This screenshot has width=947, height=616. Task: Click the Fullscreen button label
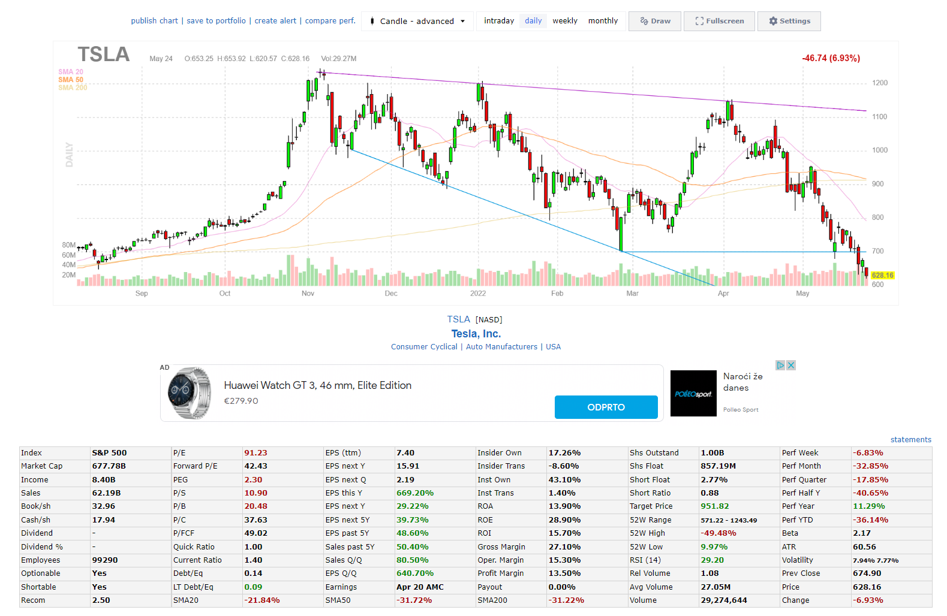[x=725, y=21]
